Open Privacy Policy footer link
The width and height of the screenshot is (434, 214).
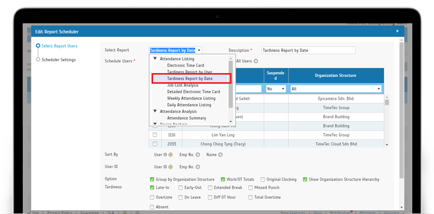(60, 212)
